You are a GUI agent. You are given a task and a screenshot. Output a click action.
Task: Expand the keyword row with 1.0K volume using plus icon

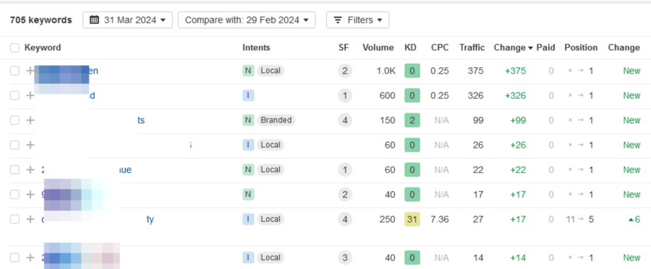[30, 71]
